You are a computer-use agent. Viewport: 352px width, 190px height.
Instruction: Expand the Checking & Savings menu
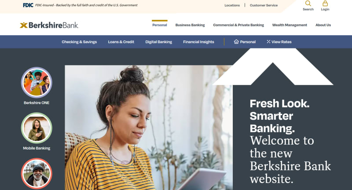pos(79,42)
